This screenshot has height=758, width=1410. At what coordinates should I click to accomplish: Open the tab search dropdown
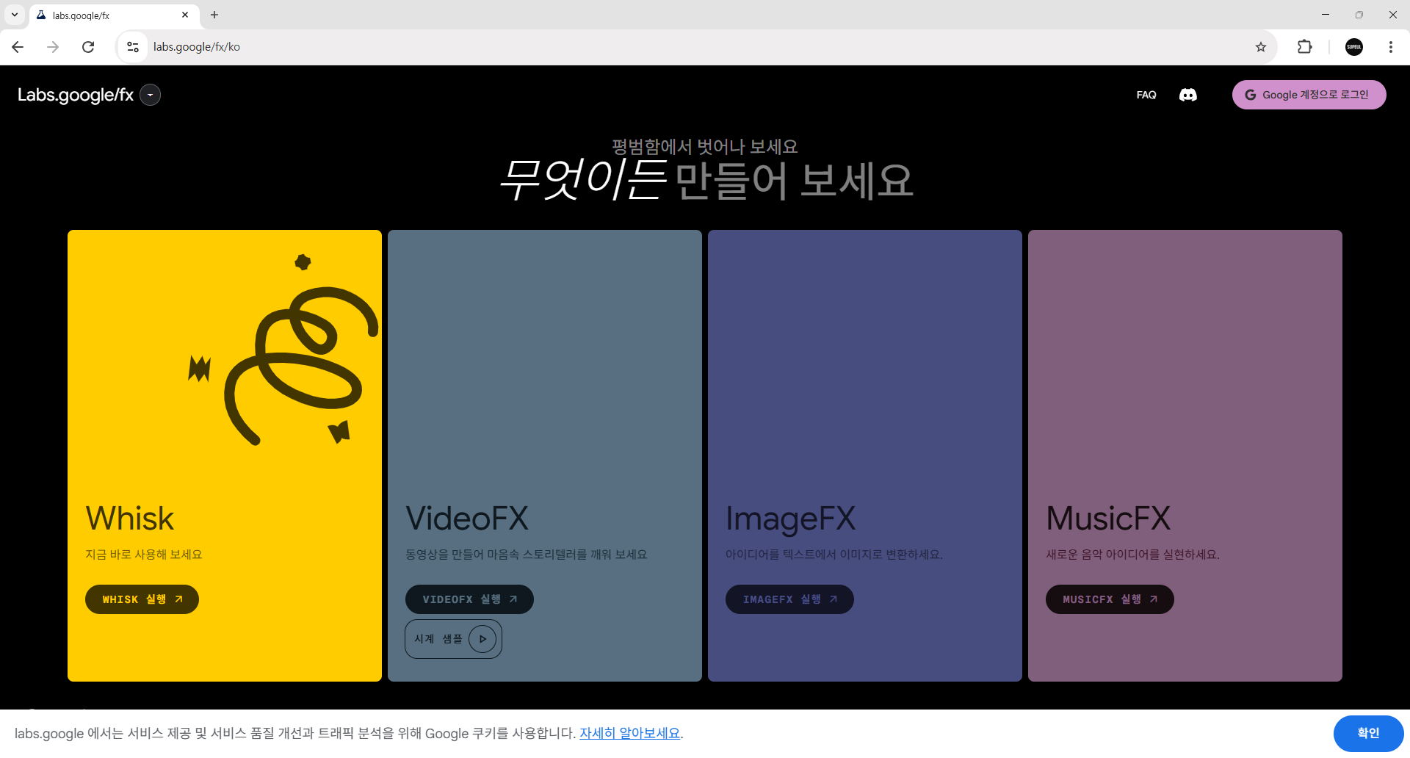[14, 15]
